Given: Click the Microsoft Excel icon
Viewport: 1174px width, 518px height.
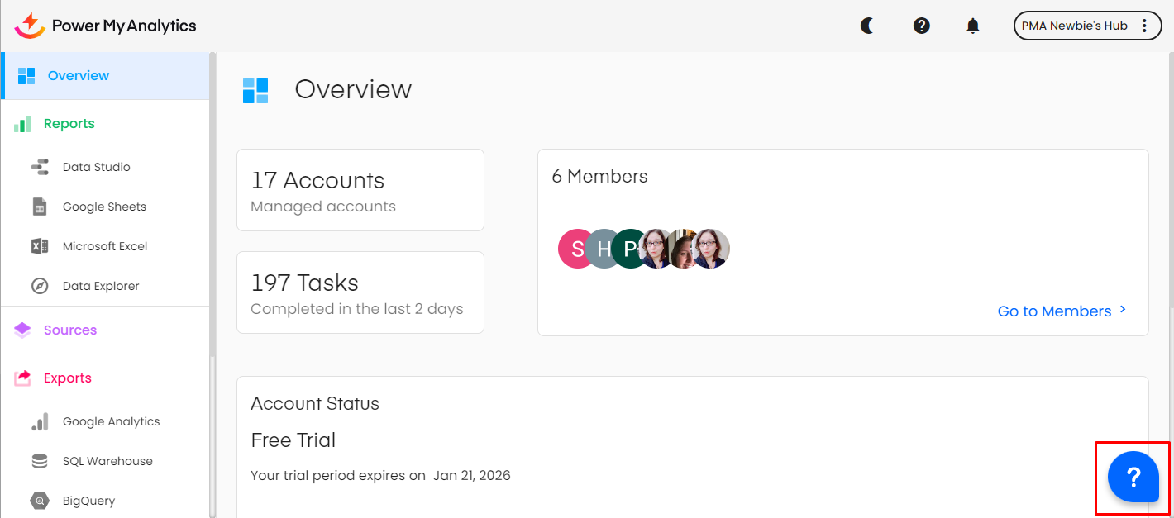Looking at the screenshot, I should [40, 246].
